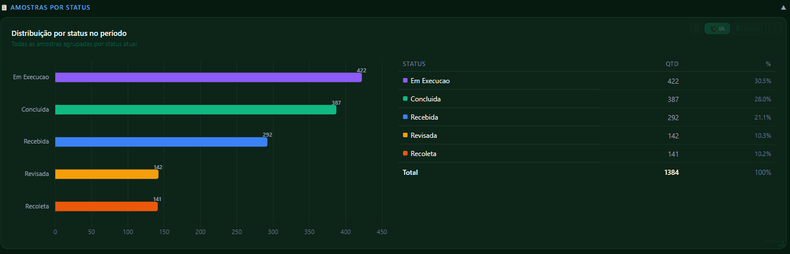Click the 387 quantity cell in table
The width and height of the screenshot is (790, 254).
coord(673,99)
